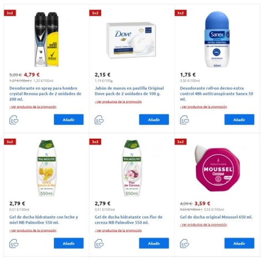Add Moussel 650 ml gel to cart
The width and height of the screenshot is (264, 258).
tap(240, 243)
